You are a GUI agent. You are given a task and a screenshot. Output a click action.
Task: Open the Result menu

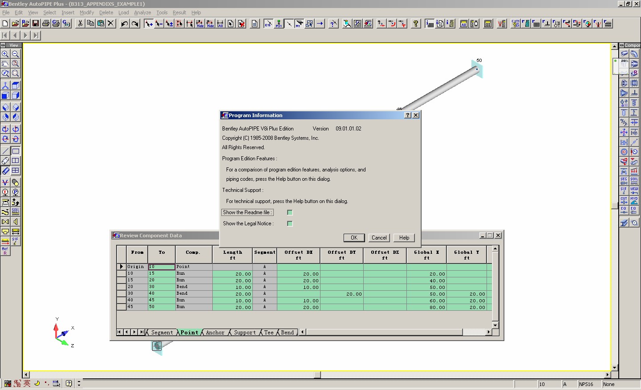tap(179, 12)
